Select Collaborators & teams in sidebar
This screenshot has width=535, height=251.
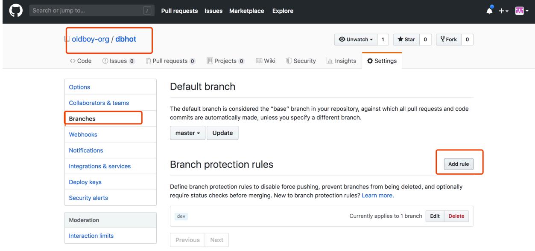(x=110, y=103)
